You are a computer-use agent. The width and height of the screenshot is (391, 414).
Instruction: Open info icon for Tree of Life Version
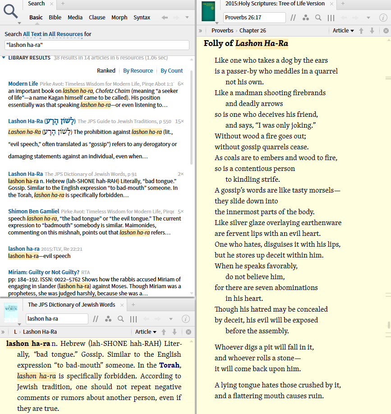[383, 18]
